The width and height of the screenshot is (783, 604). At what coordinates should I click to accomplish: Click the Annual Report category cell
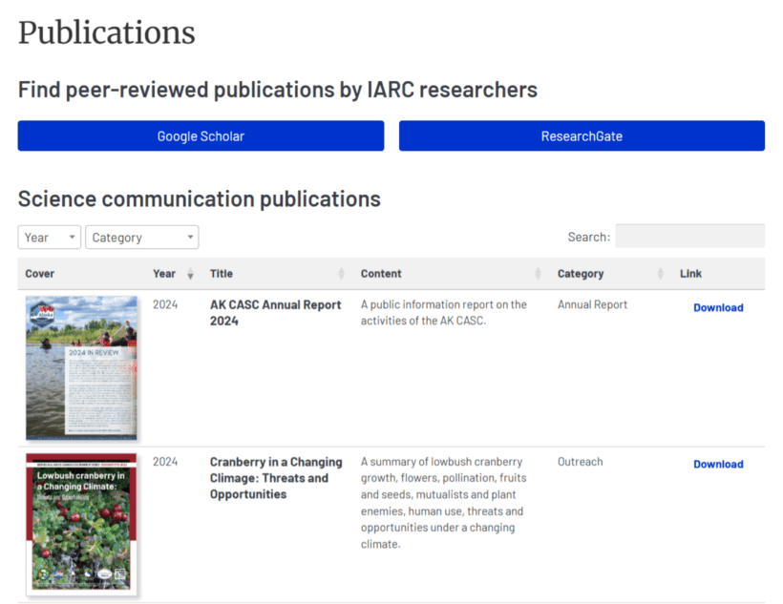click(x=592, y=305)
